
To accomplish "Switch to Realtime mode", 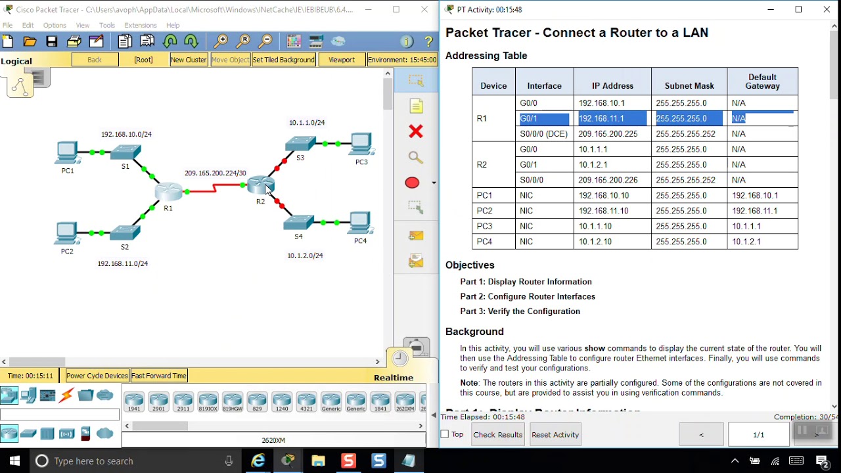I will [394, 378].
